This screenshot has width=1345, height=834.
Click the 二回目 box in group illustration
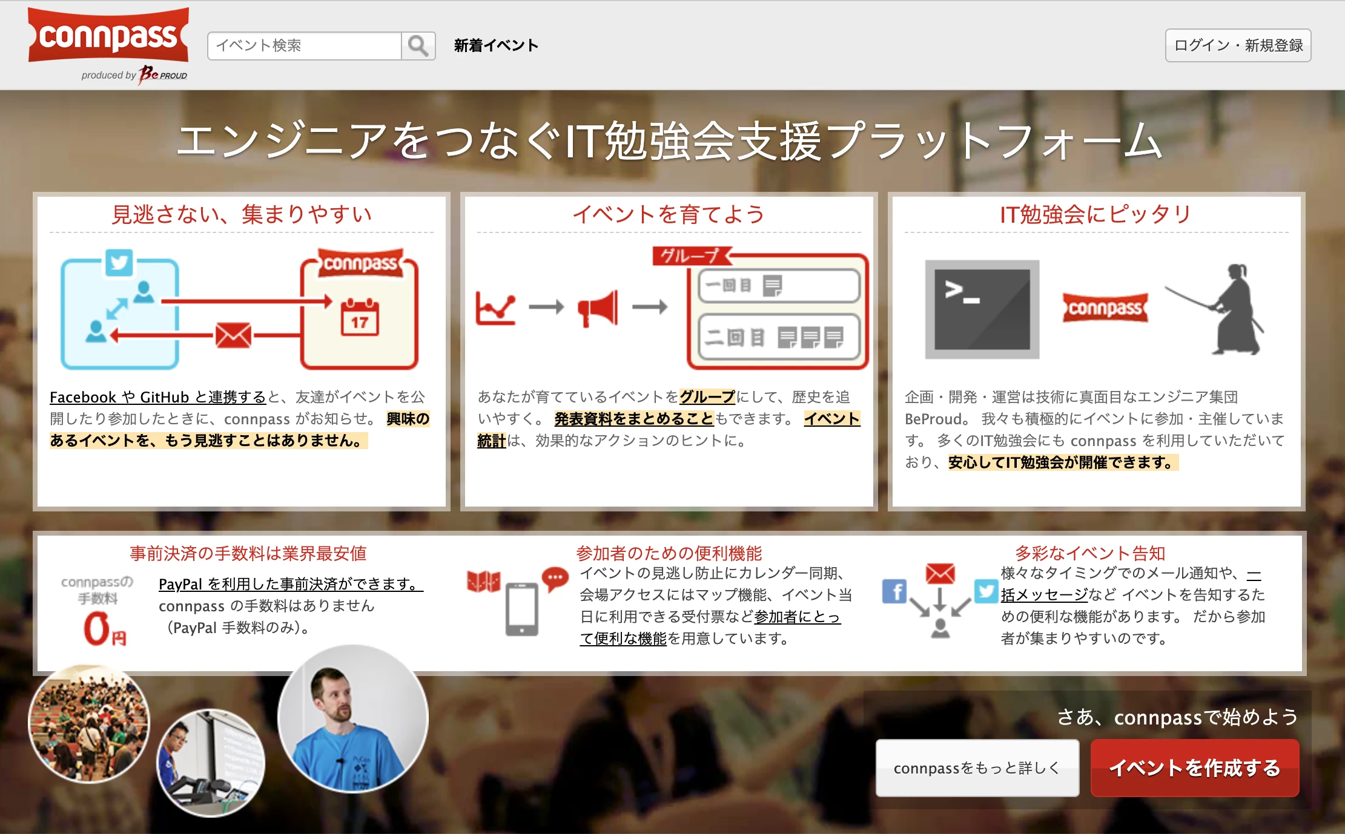pyautogui.click(x=779, y=337)
